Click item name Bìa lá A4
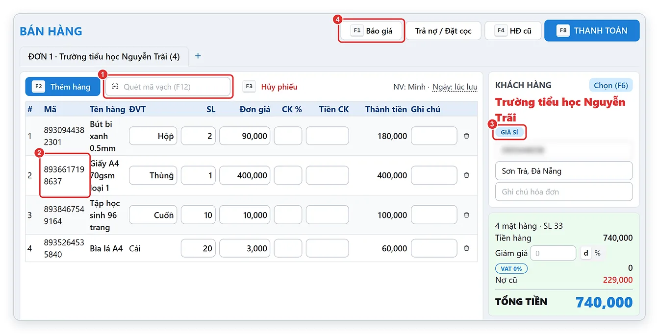This screenshot has width=659, height=334. click(x=106, y=248)
